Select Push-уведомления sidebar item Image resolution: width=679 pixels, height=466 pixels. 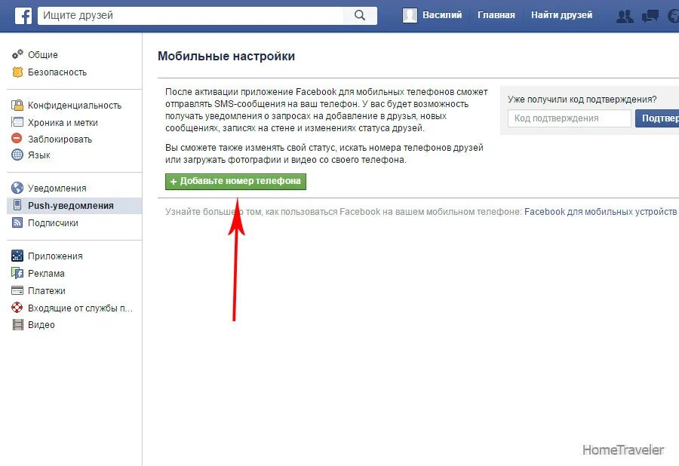(x=75, y=206)
